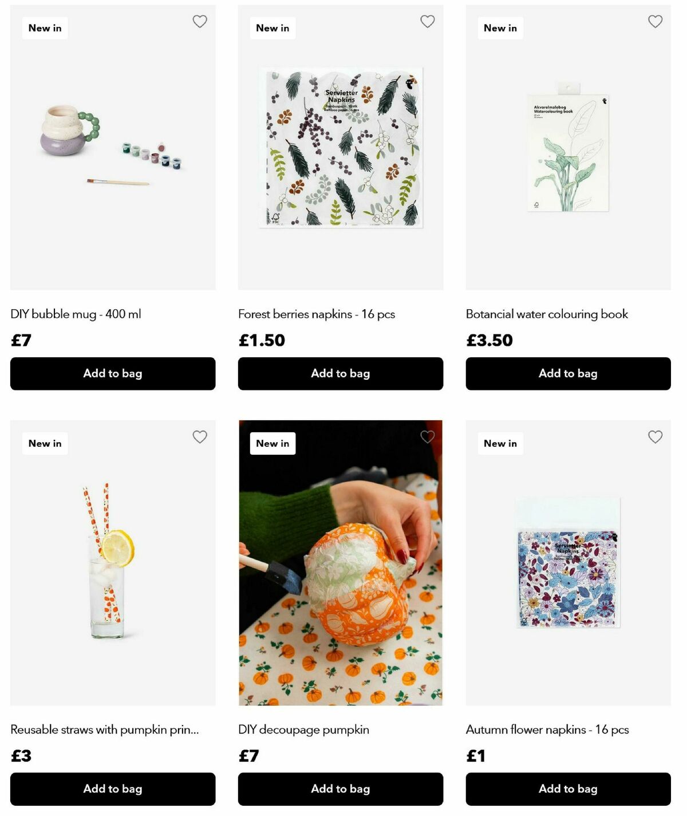This screenshot has width=687, height=816.
Task: Add DIY bubble mug to bag
Action: (113, 373)
